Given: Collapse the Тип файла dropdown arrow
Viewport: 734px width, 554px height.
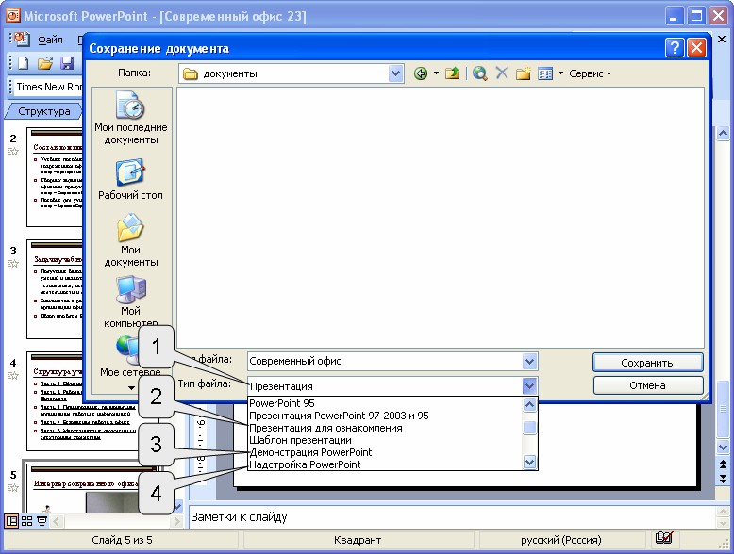Looking at the screenshot, I should point(529,385).
